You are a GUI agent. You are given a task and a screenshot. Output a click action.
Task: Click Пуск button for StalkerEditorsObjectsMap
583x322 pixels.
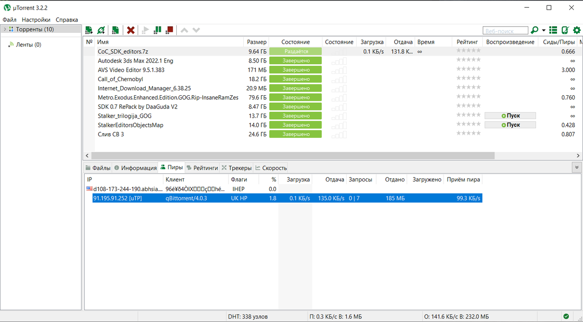510,125
